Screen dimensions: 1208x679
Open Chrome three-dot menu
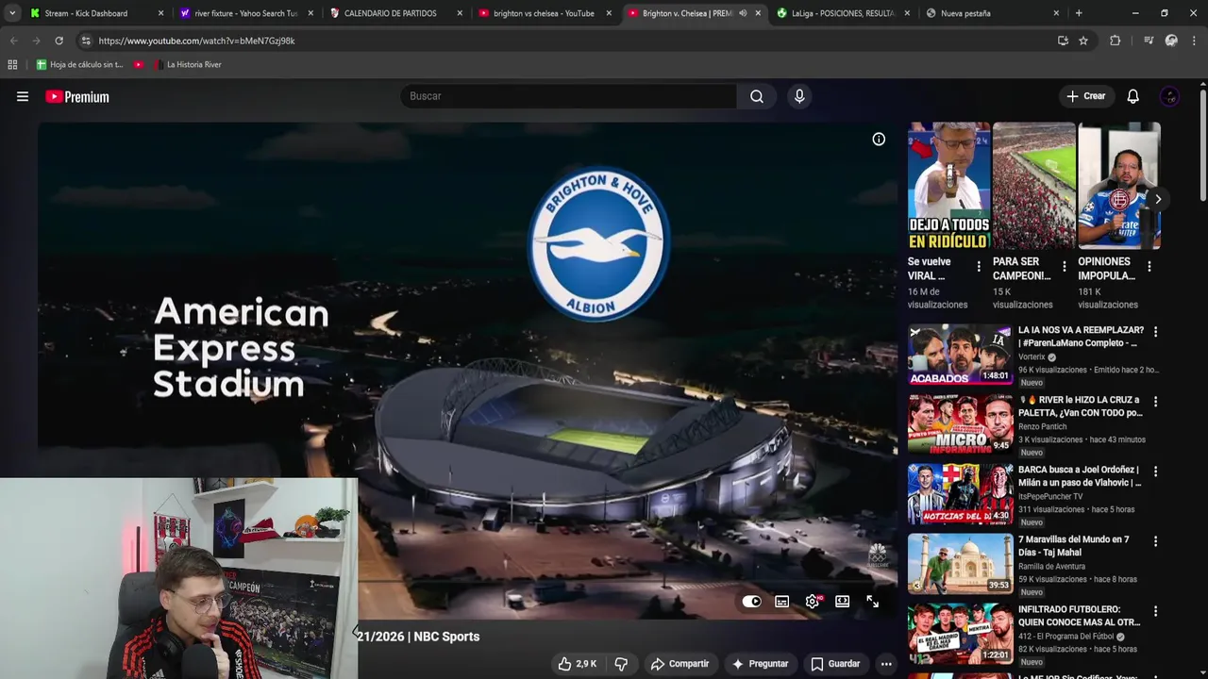1194,41
